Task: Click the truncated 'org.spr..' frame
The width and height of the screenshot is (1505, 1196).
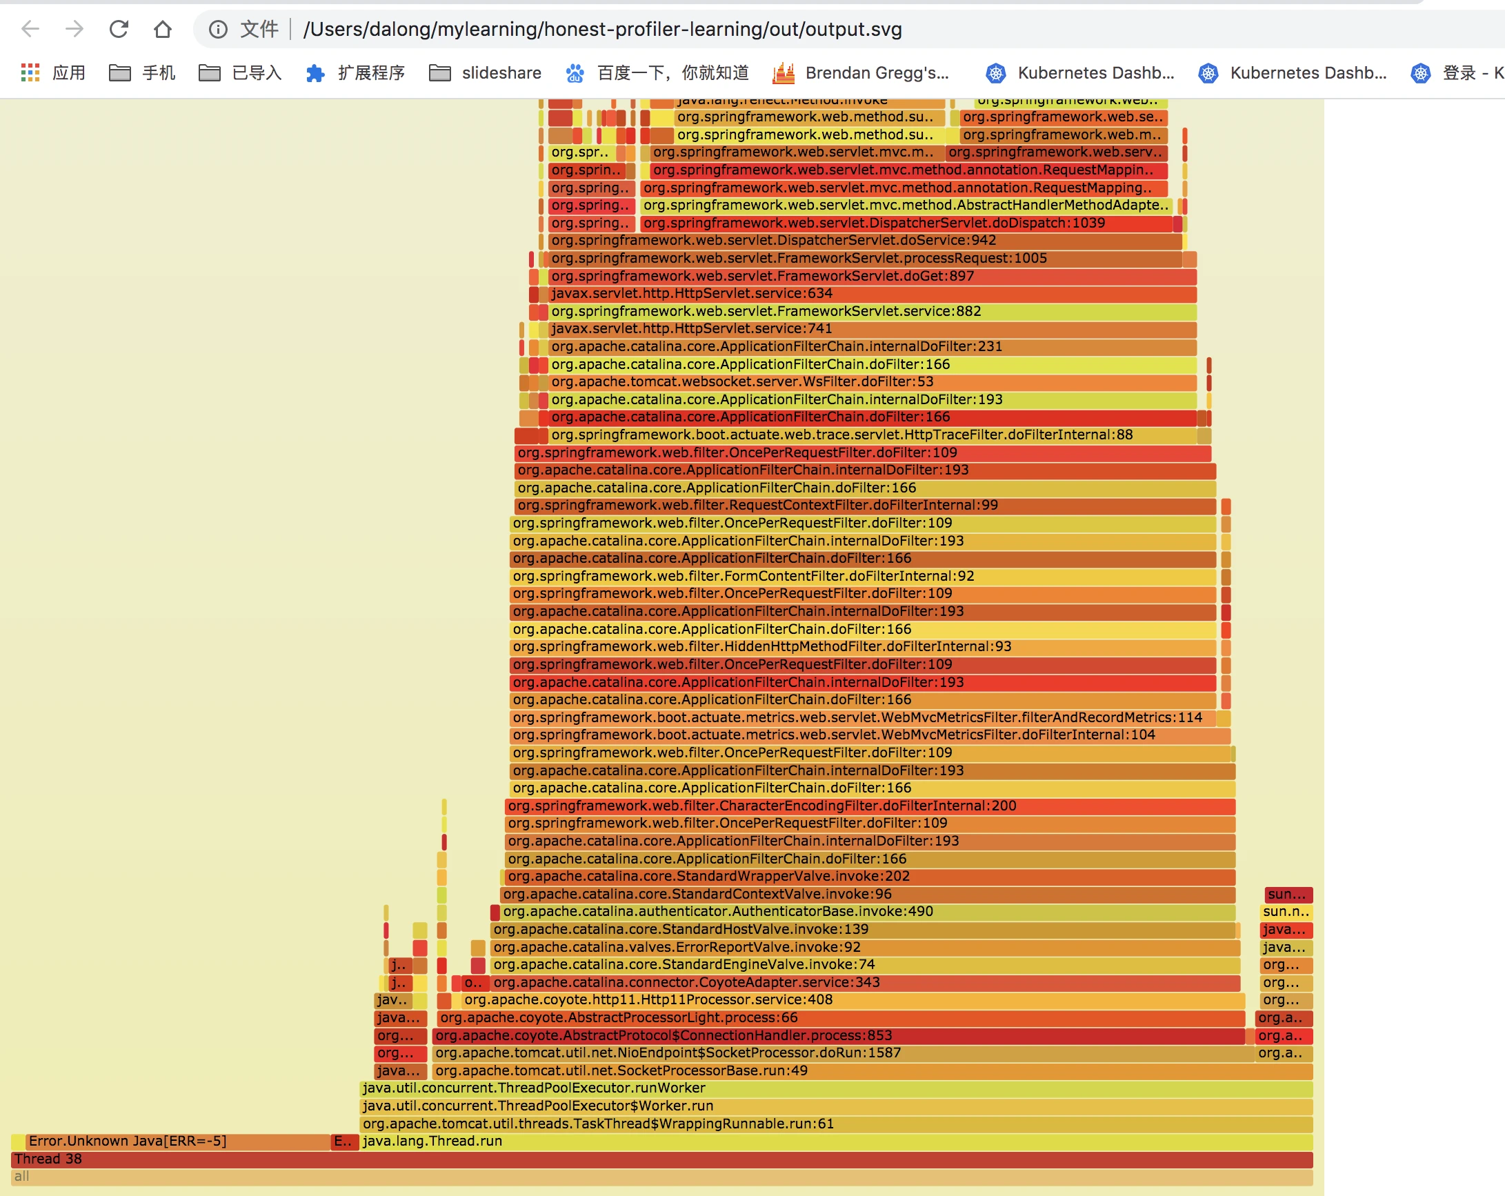Action: (581, 152)
